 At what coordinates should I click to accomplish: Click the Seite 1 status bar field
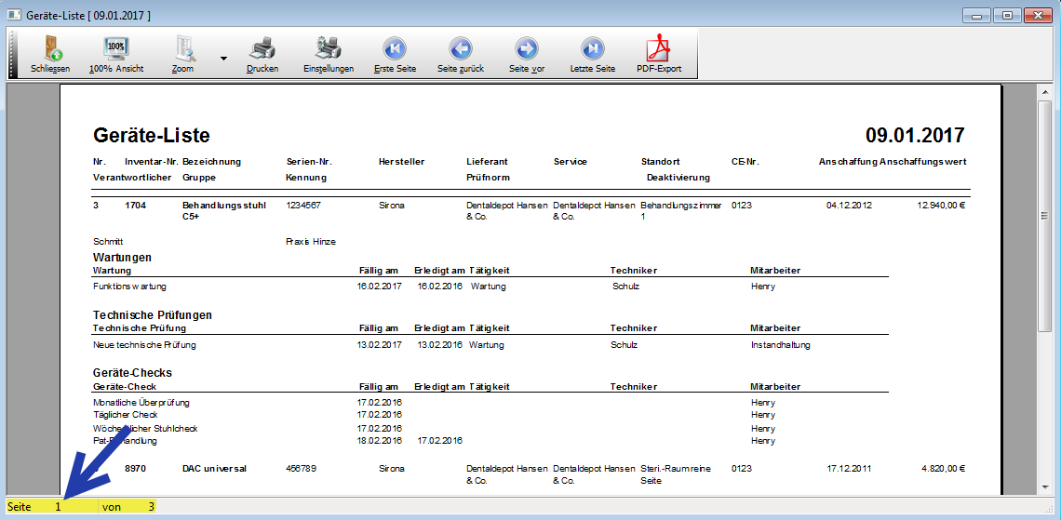click(x=51, y=506)
